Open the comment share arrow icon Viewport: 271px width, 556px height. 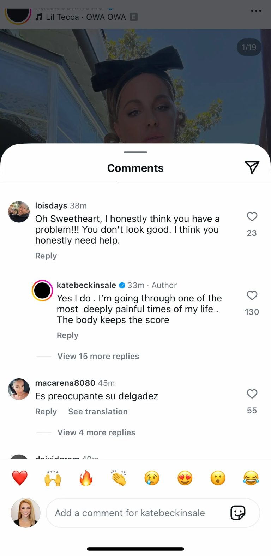tap(252, 168)
